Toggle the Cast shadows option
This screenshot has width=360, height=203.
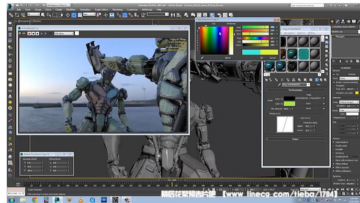pos(334,142)
